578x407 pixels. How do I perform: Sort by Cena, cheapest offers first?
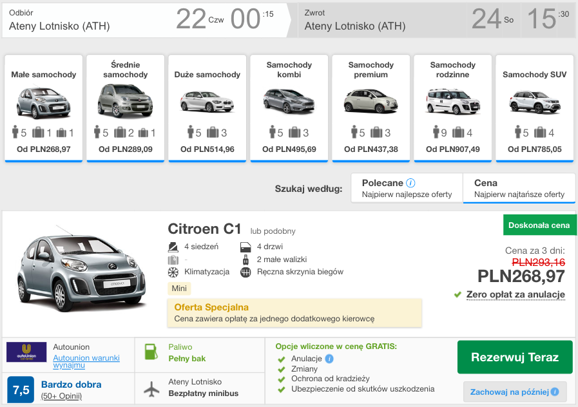pos(519,188)
